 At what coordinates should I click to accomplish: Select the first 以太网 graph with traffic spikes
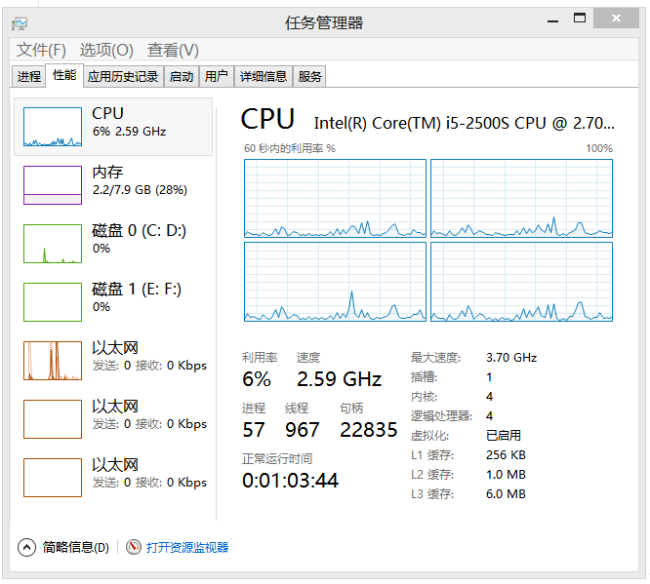53,361
